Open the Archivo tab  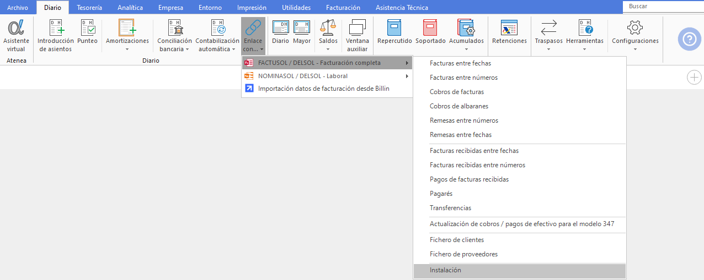tap(18, 8)
